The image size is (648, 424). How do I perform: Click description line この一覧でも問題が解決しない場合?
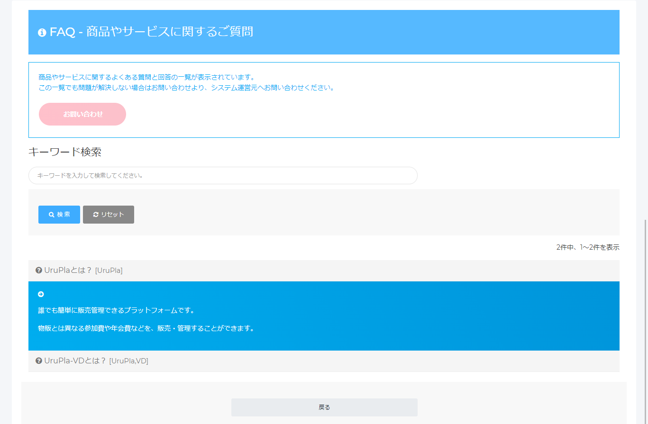[186, 88]
